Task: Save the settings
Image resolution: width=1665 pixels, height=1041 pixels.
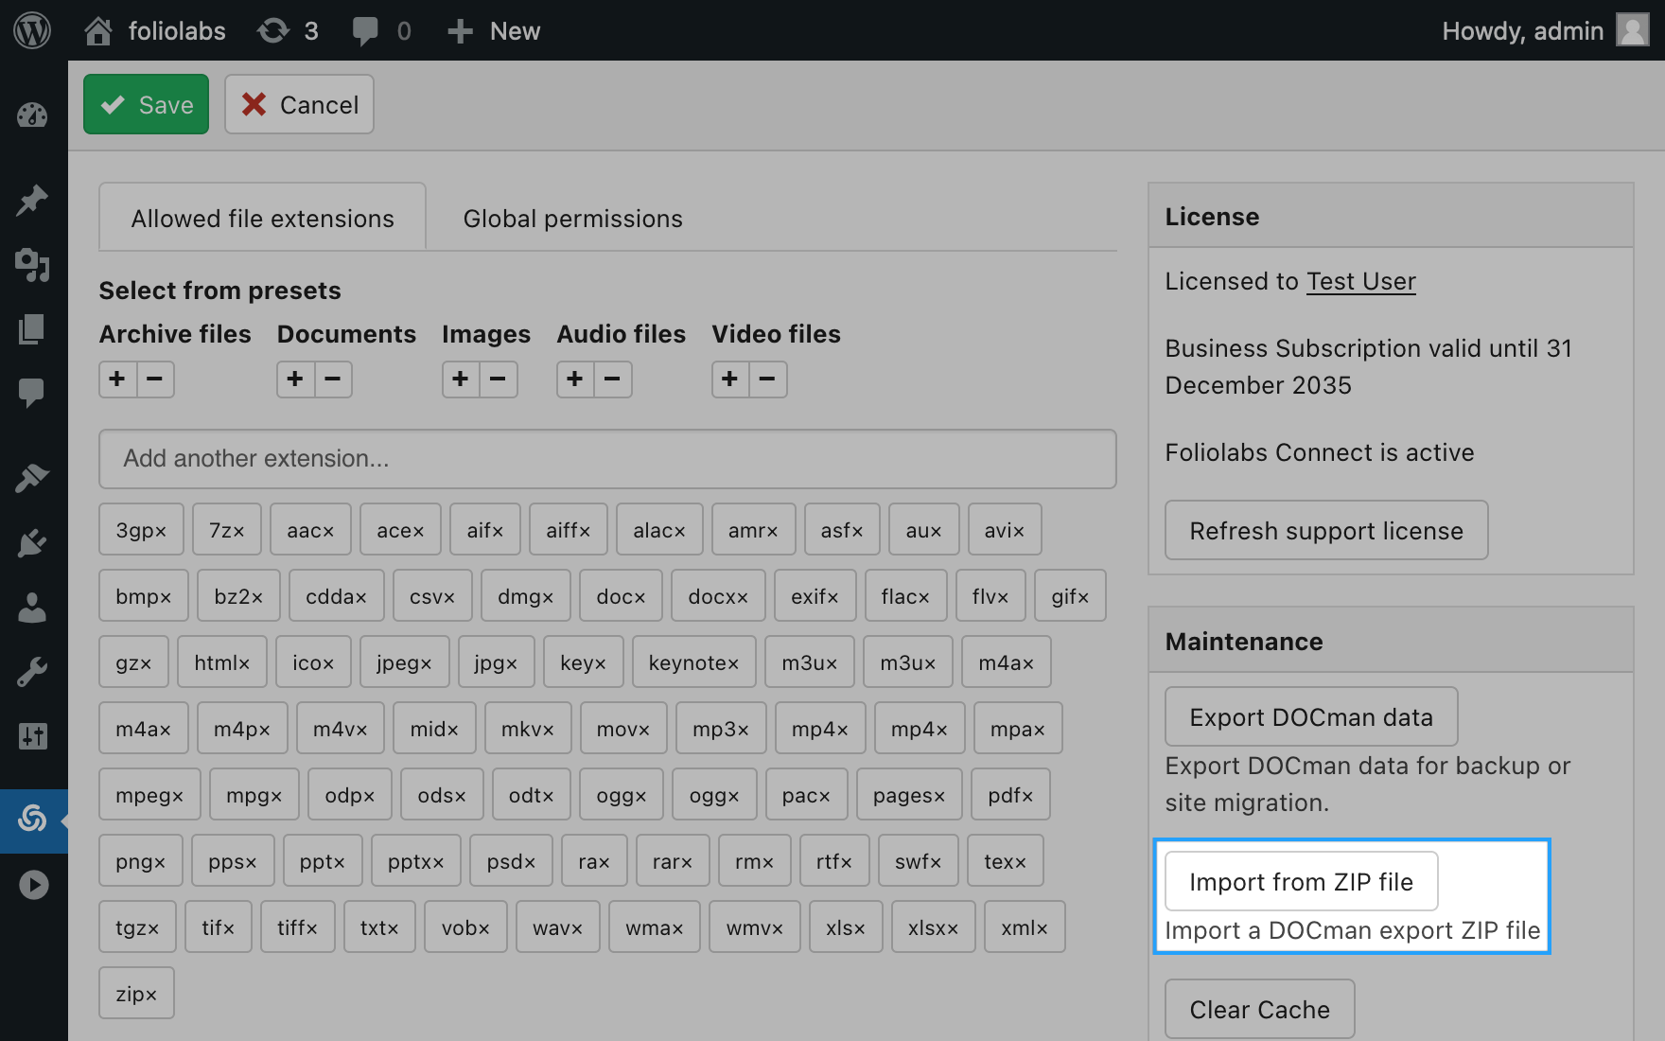Action: pyautogui.click(x=146, y=104)
